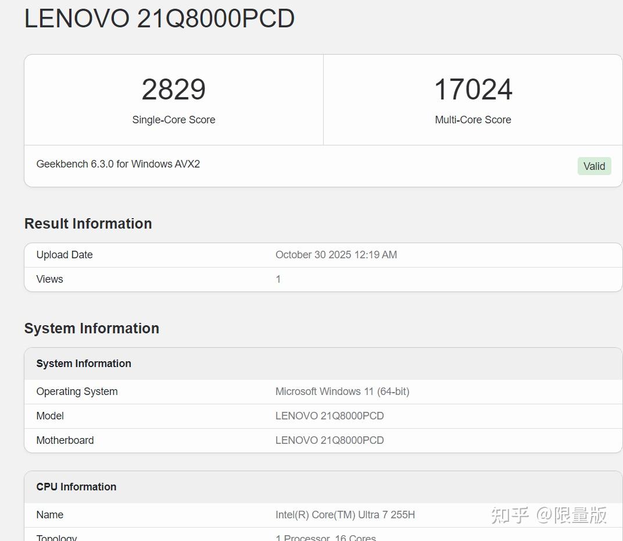Select the Views count value 1
This screenshot has height=541, width=623.
click(278, 279)
